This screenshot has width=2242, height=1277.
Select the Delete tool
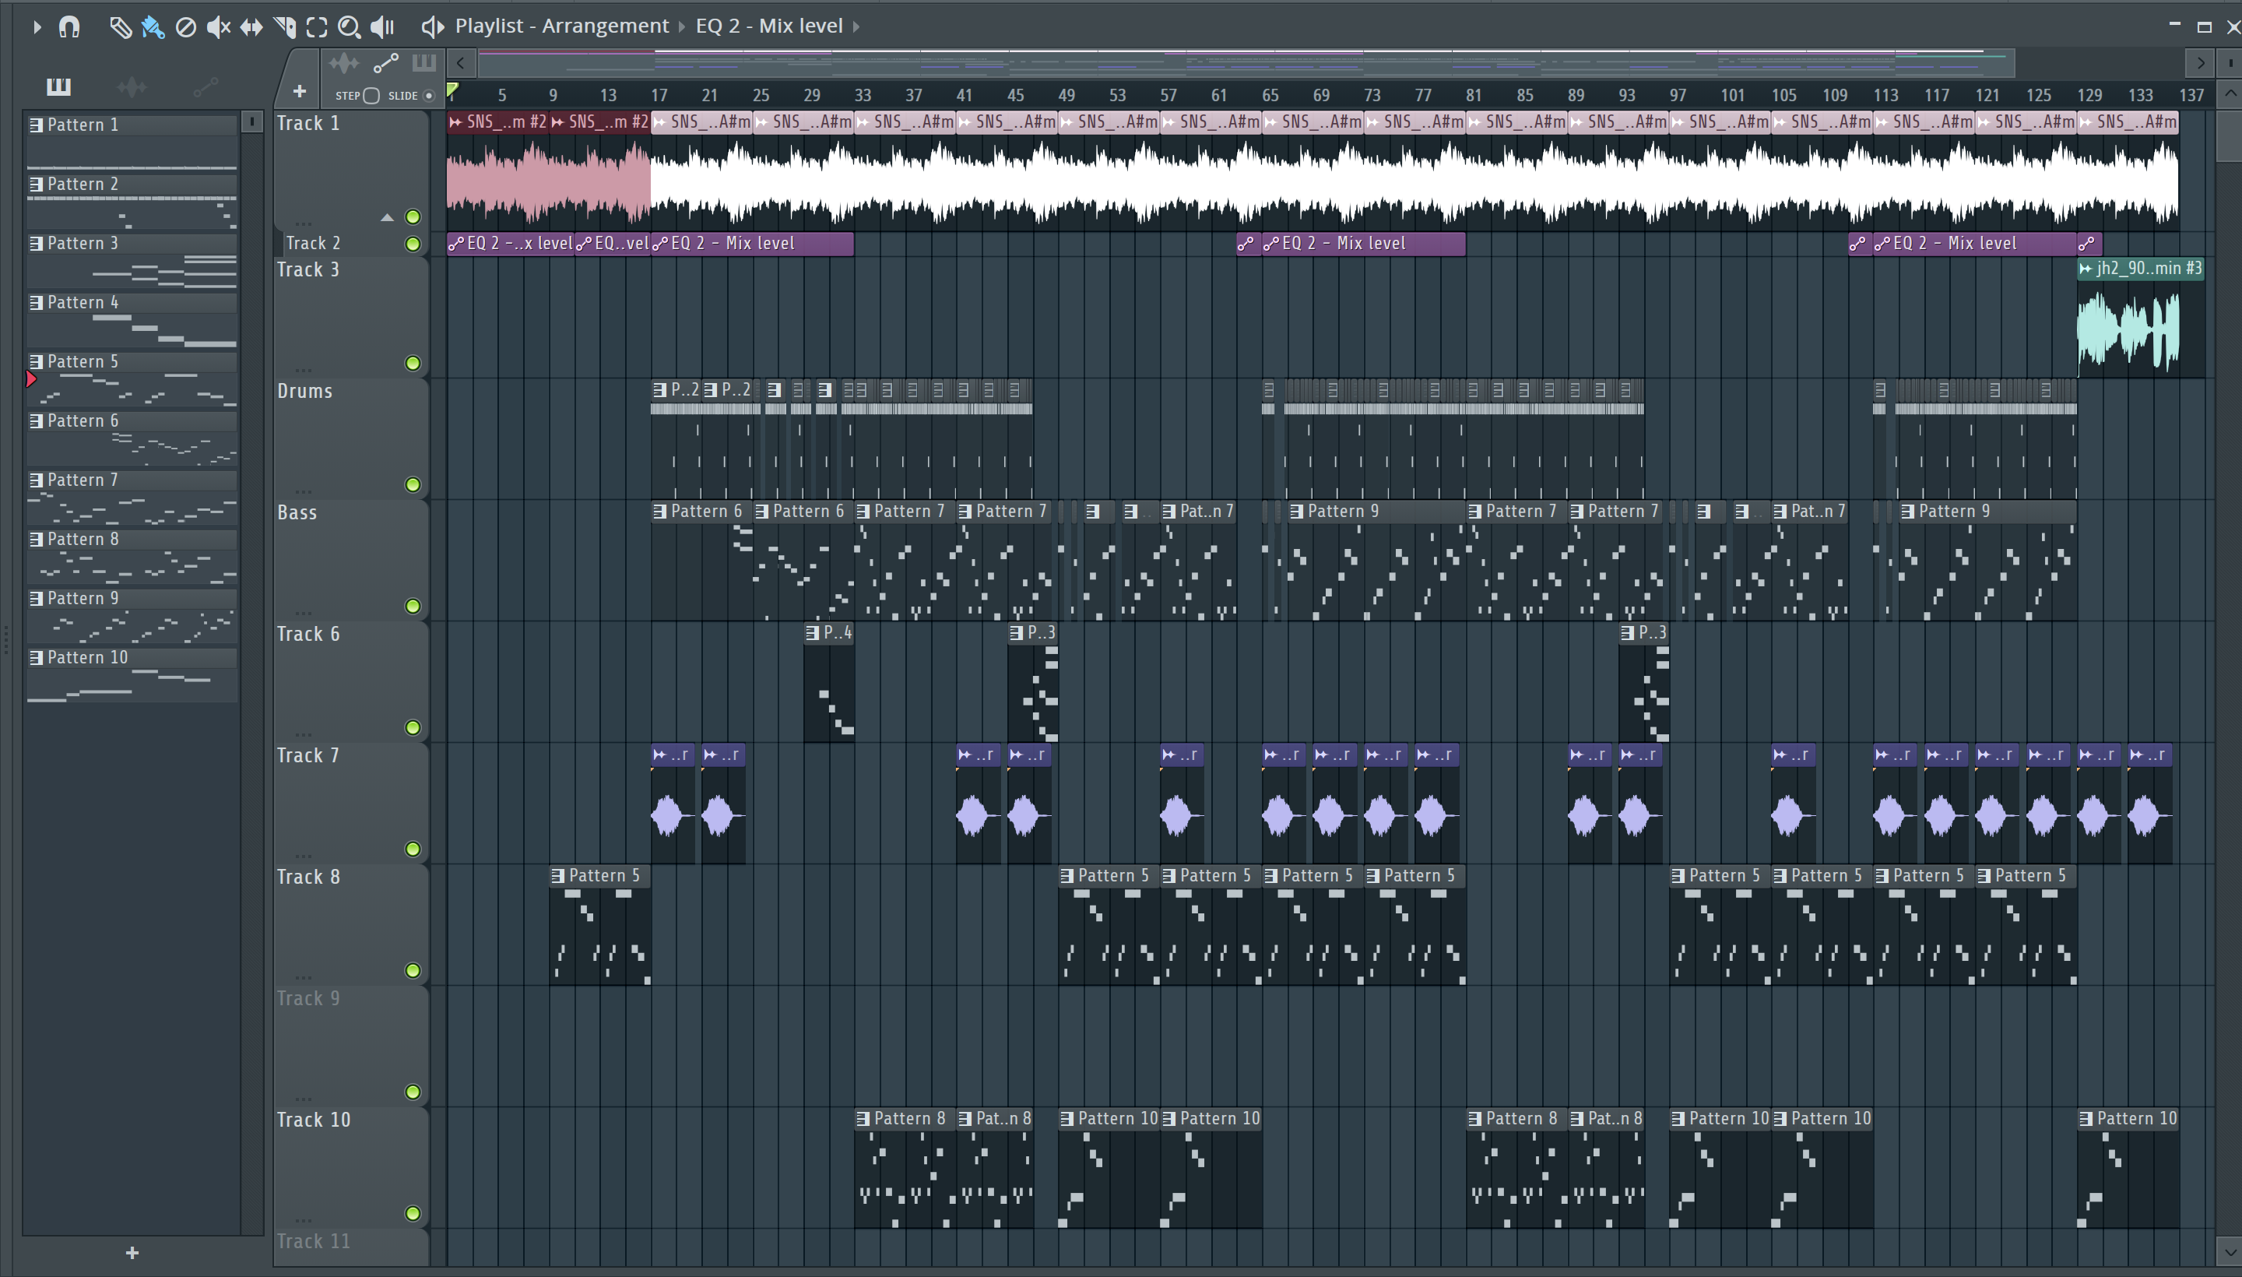tap(185, 27)
